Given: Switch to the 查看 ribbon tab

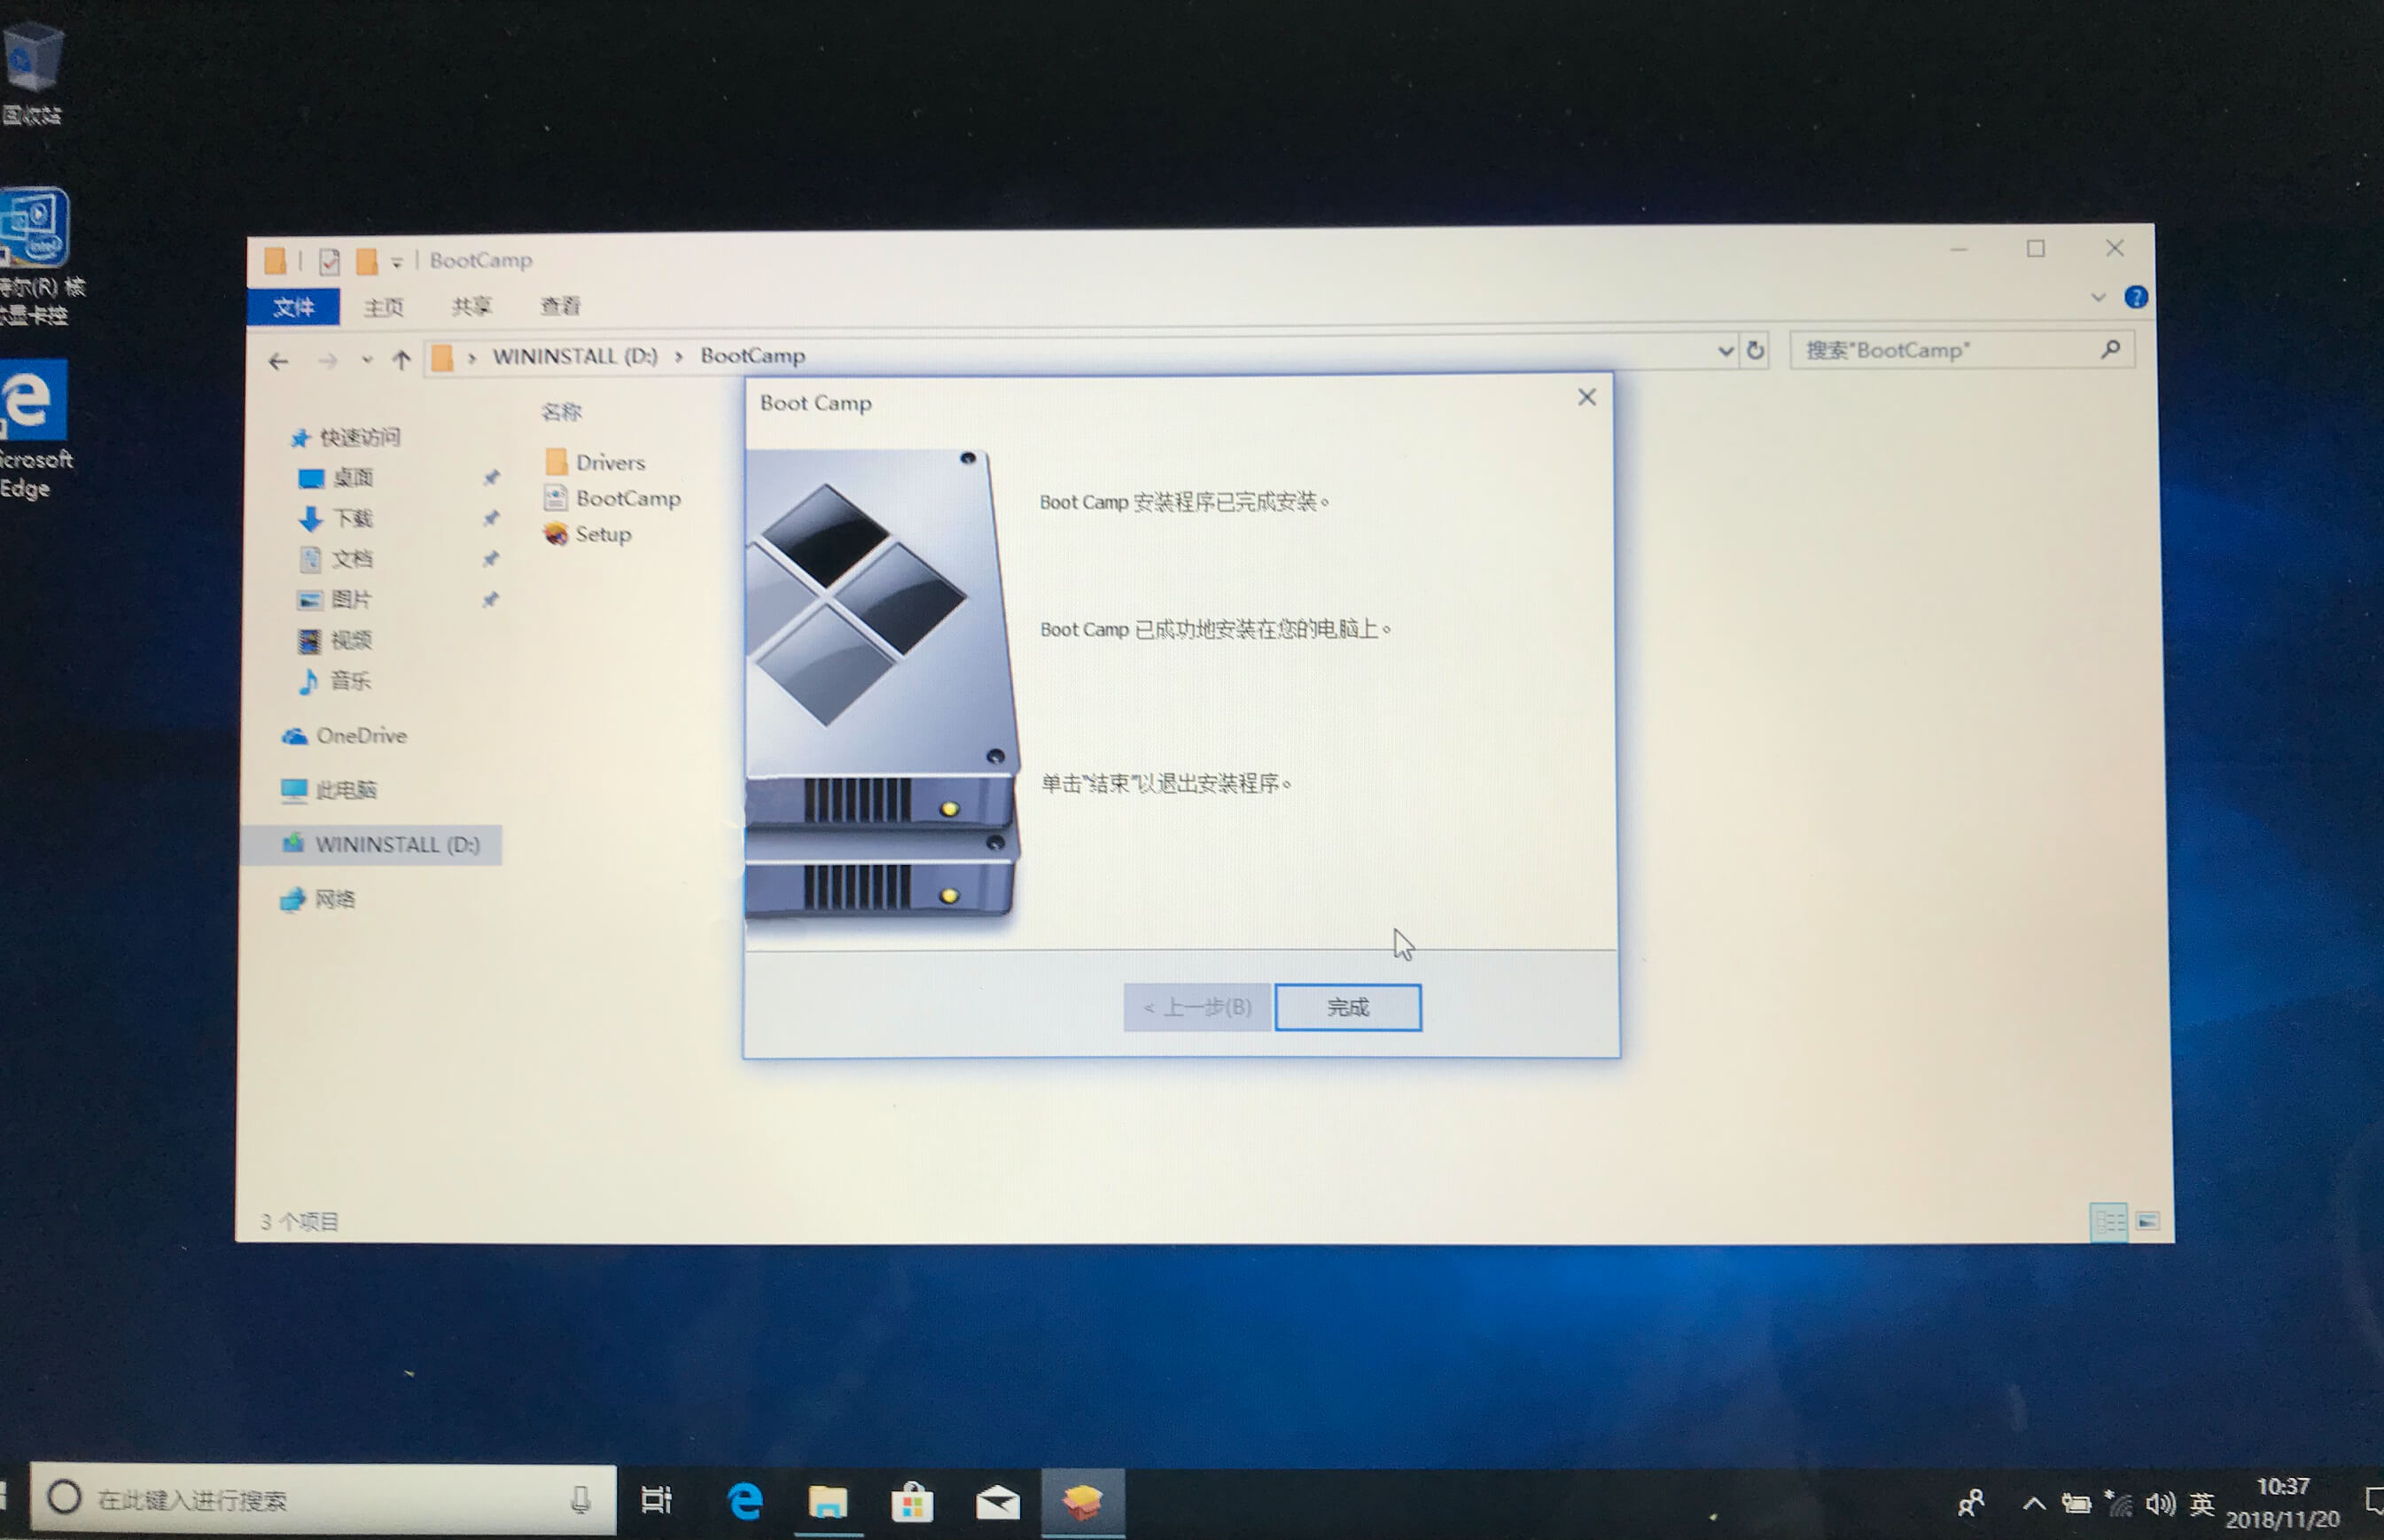Looking at the screenshot, I should [x=560, y=305].
